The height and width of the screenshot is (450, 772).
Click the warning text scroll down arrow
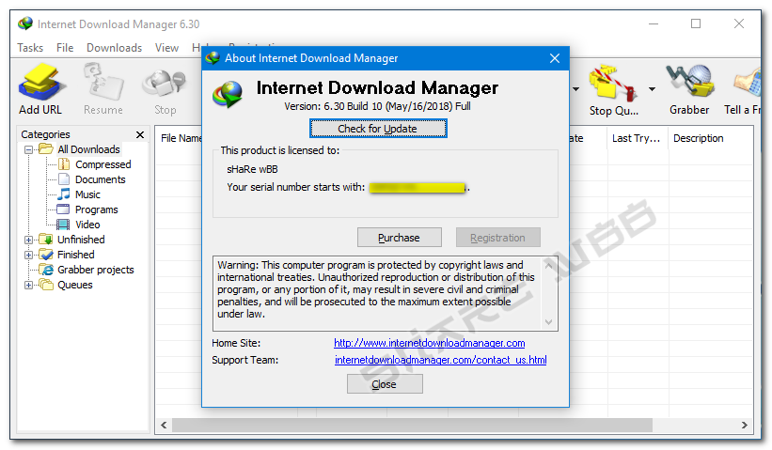(549, 322)
